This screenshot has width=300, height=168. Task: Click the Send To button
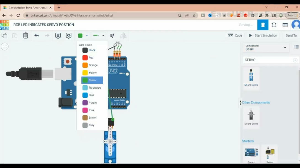(x=291, y=35)
